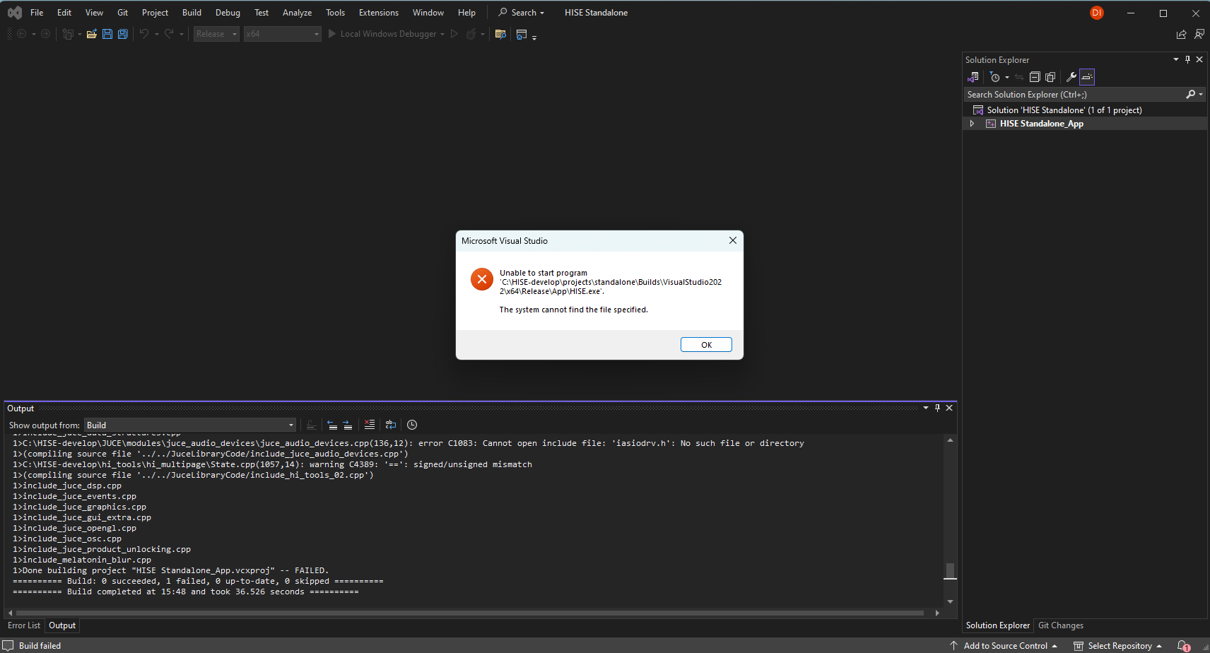Open Output window position dropdown arrow
Viewport: 1210px width, 653px height.
tap(926, 408)
